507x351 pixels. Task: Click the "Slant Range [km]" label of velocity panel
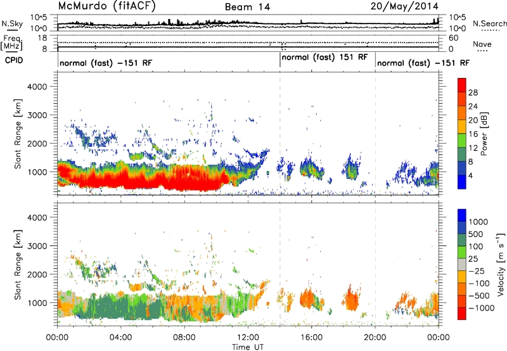pos(18,265)
